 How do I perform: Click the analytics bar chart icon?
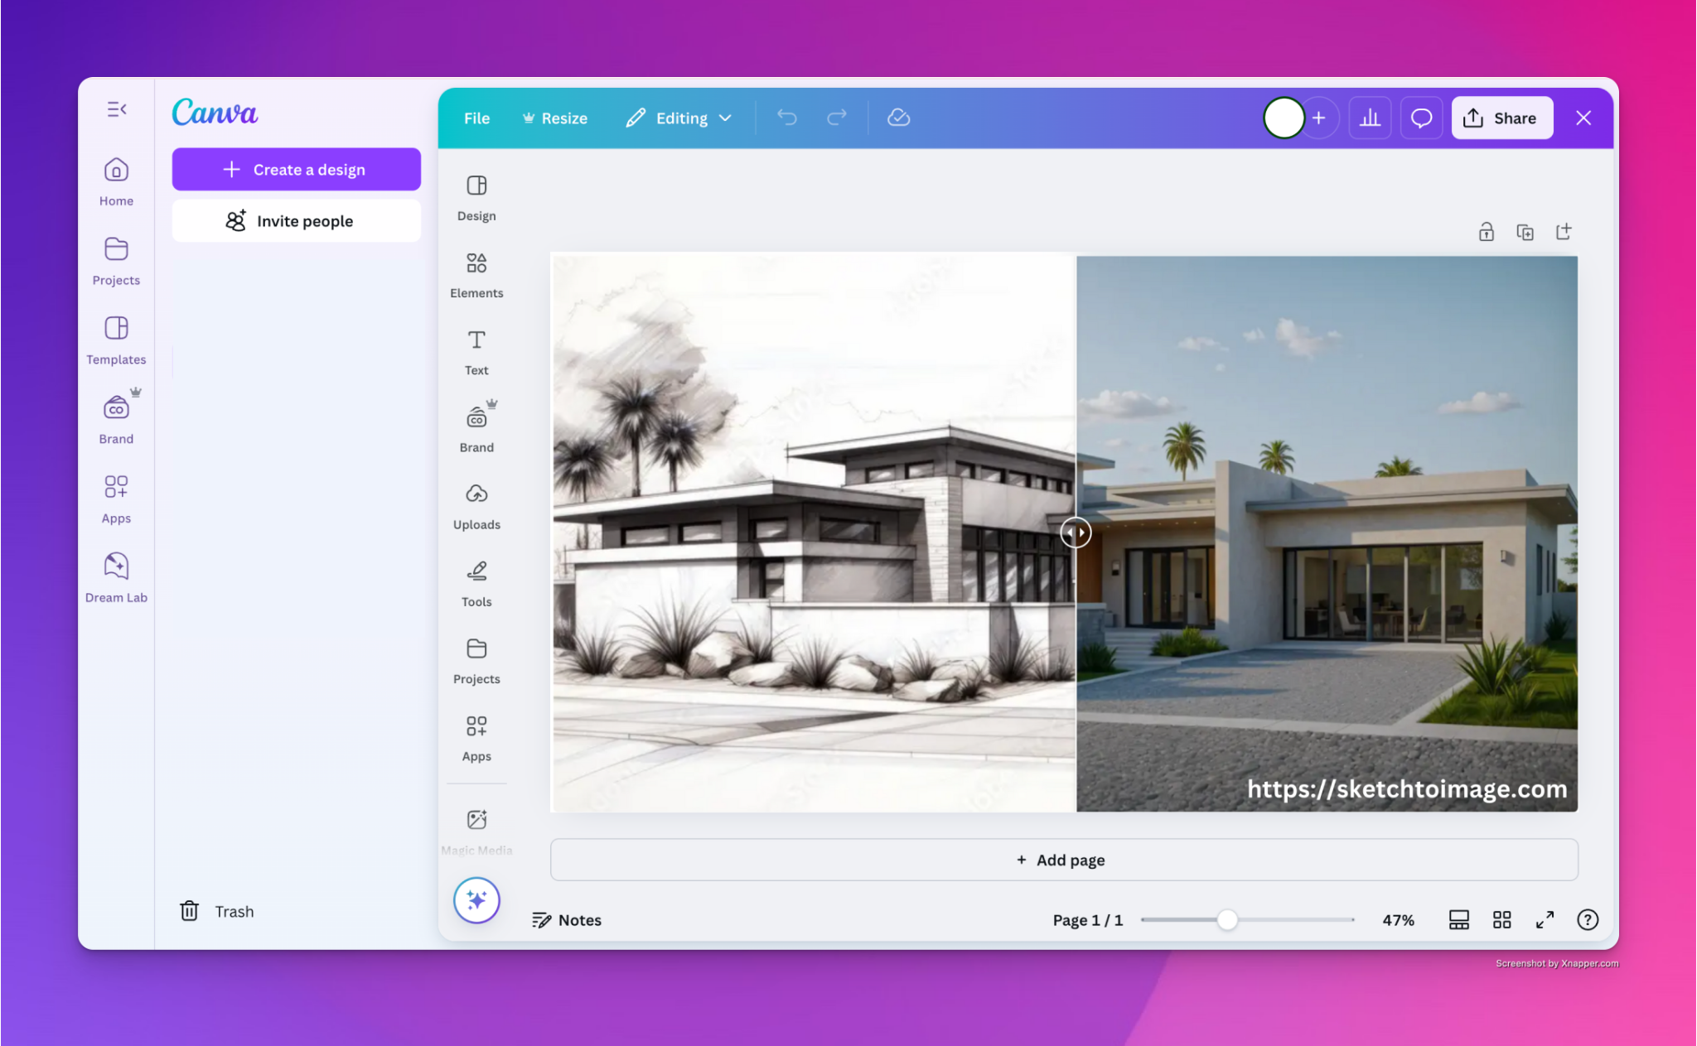coord(1370,118)
